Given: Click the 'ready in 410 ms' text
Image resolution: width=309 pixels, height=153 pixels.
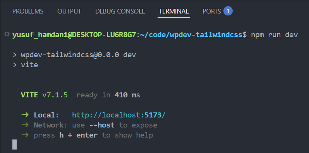Looking at the screenshot, I should (x=108, y=95).
